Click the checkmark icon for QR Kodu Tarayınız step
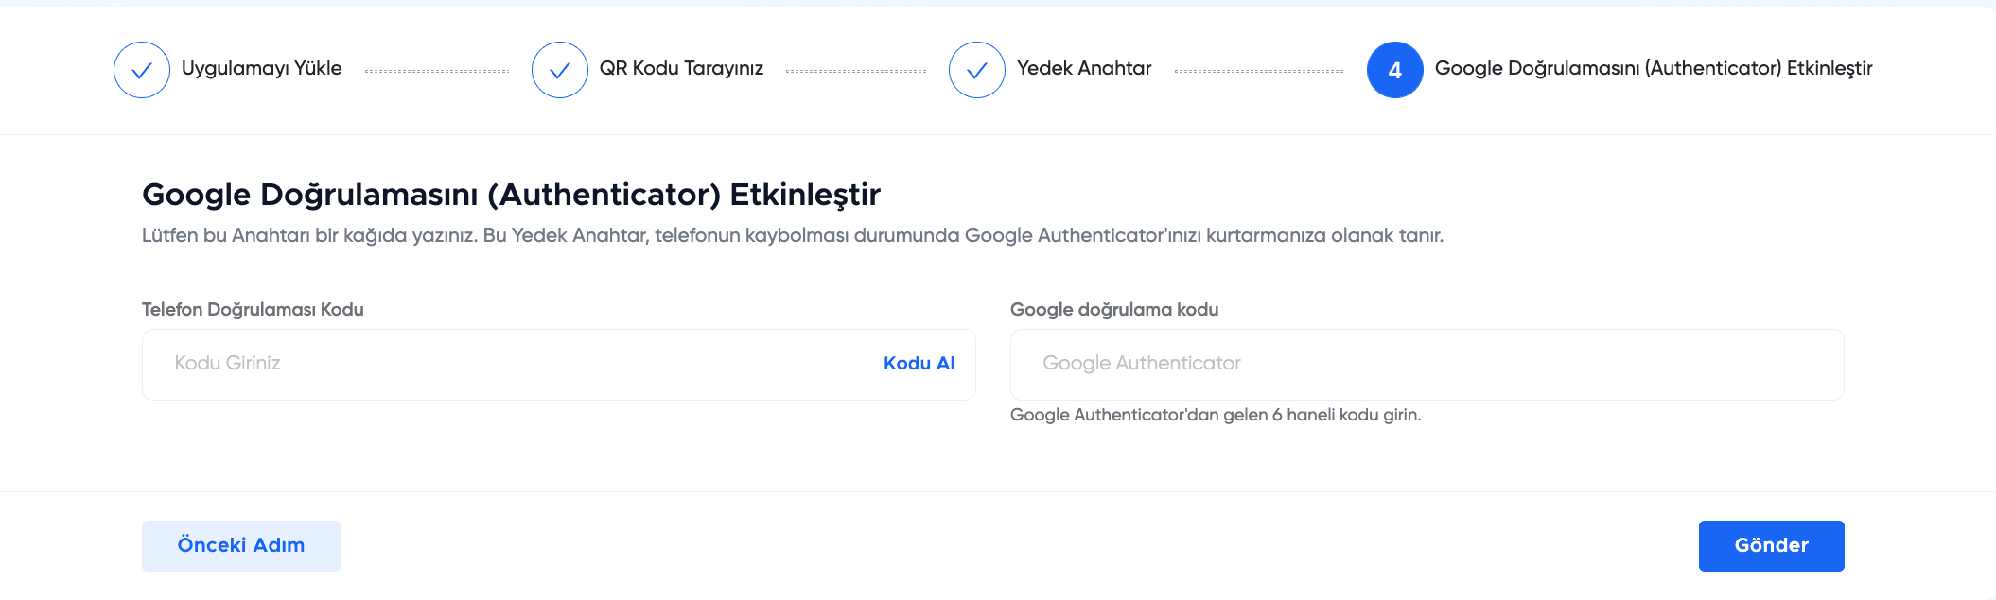This screenshot has width=1996, height=600. coord(560,70)
